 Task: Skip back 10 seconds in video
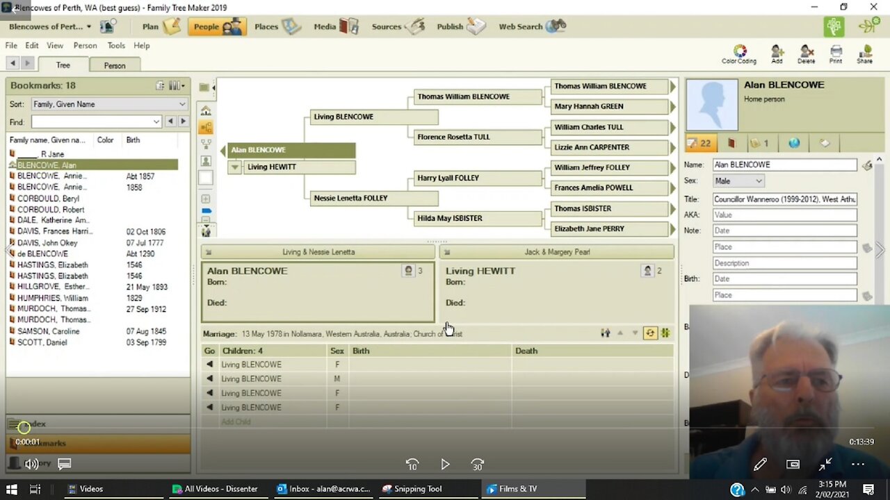(x=412, y=464)
